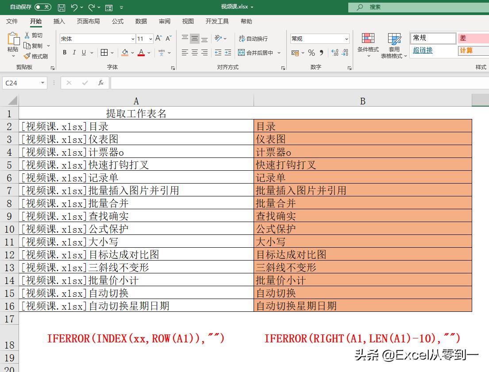Toggle off the 自动保存 AutoSave switch
The height and width of the screenshot is (372, 489).
[42, 7]
